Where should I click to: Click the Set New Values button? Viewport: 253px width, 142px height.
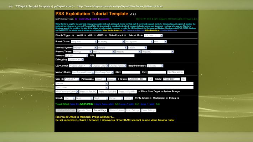click(x=176, y=72)
